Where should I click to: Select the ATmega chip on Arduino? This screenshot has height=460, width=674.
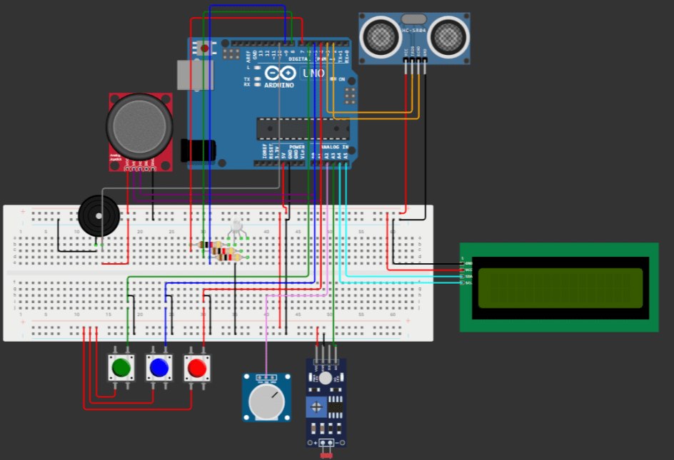click(303, 128)
